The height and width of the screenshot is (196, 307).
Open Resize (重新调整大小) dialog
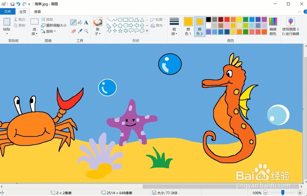coord(54,25)
